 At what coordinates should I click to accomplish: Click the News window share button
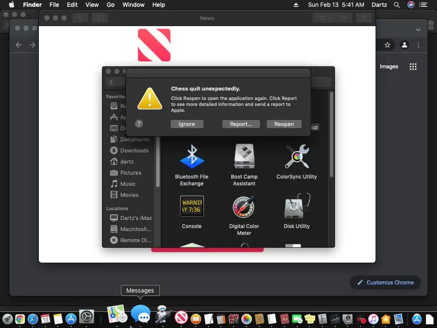(364, 18)
